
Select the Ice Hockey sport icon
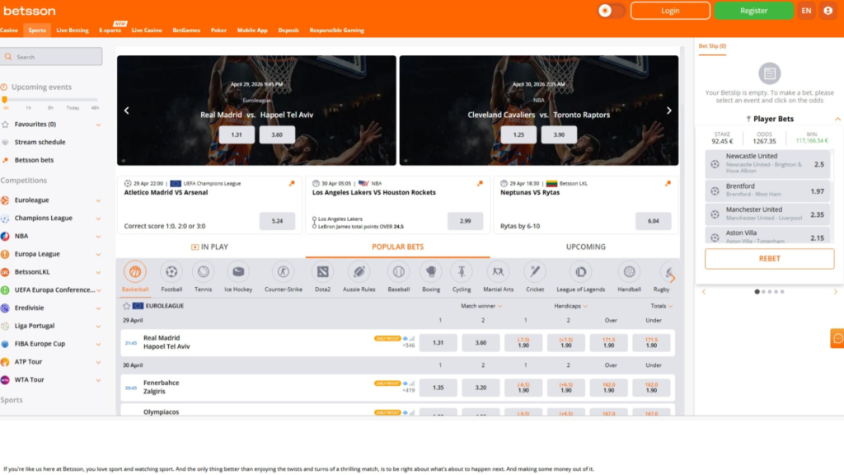pos(238,272)
